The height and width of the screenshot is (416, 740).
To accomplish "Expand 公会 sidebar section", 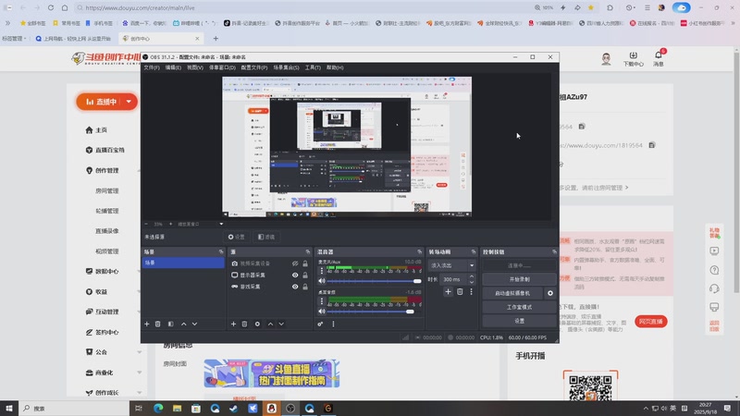I will point(139,352).
